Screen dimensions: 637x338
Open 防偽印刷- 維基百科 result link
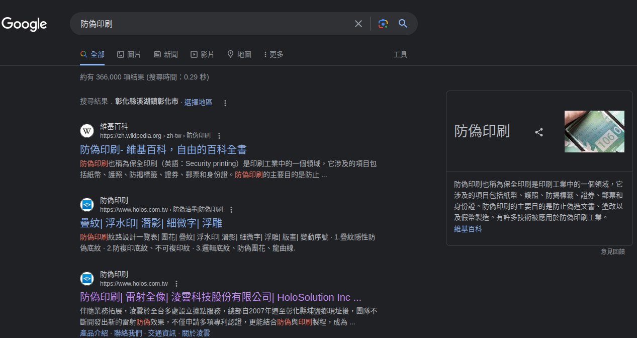163,149
